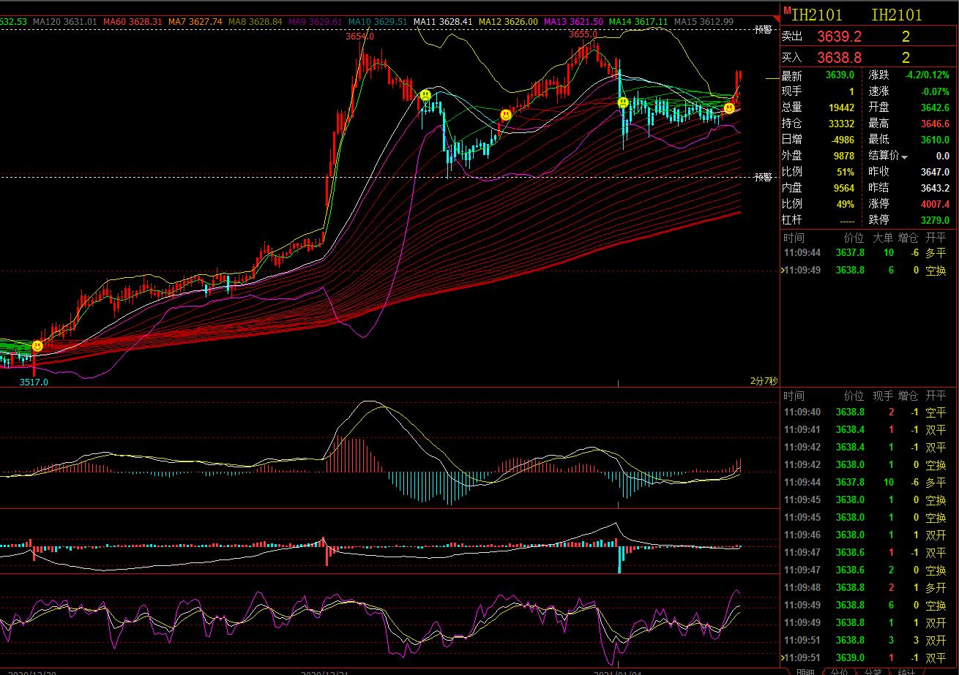Click the 最高 value 3646.6
The width and height of the screenshot is (959, 675).
936,124
